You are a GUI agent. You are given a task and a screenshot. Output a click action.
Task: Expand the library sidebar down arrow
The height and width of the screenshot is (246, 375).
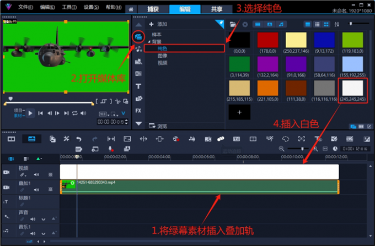pos(138,124)
